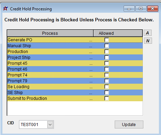The width and height of the screenshot is (161, 135).
Task: Click the A (allow all) button
Action: coord(148,33)
